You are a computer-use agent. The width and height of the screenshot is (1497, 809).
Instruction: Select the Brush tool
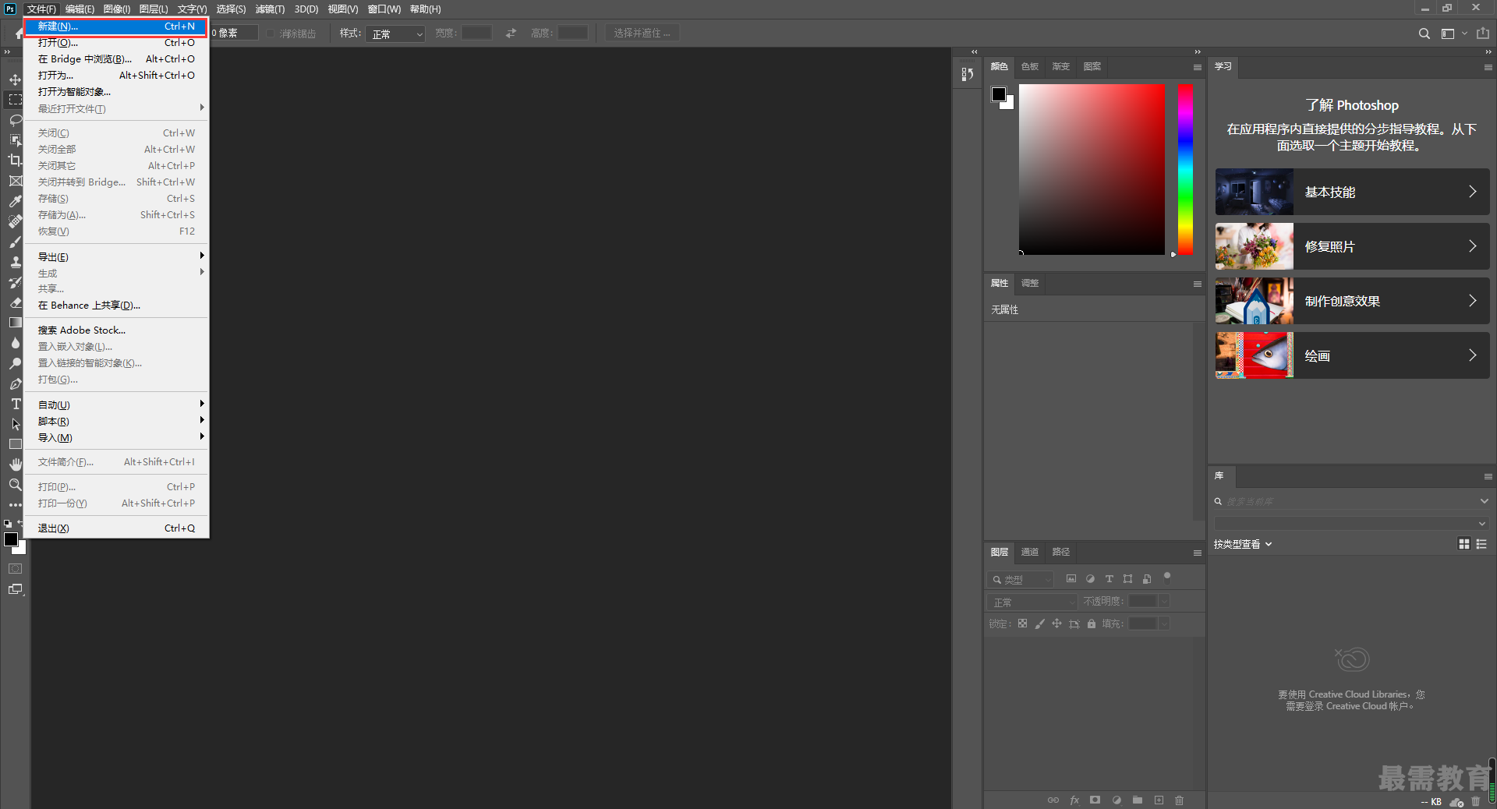click(15, 242)
